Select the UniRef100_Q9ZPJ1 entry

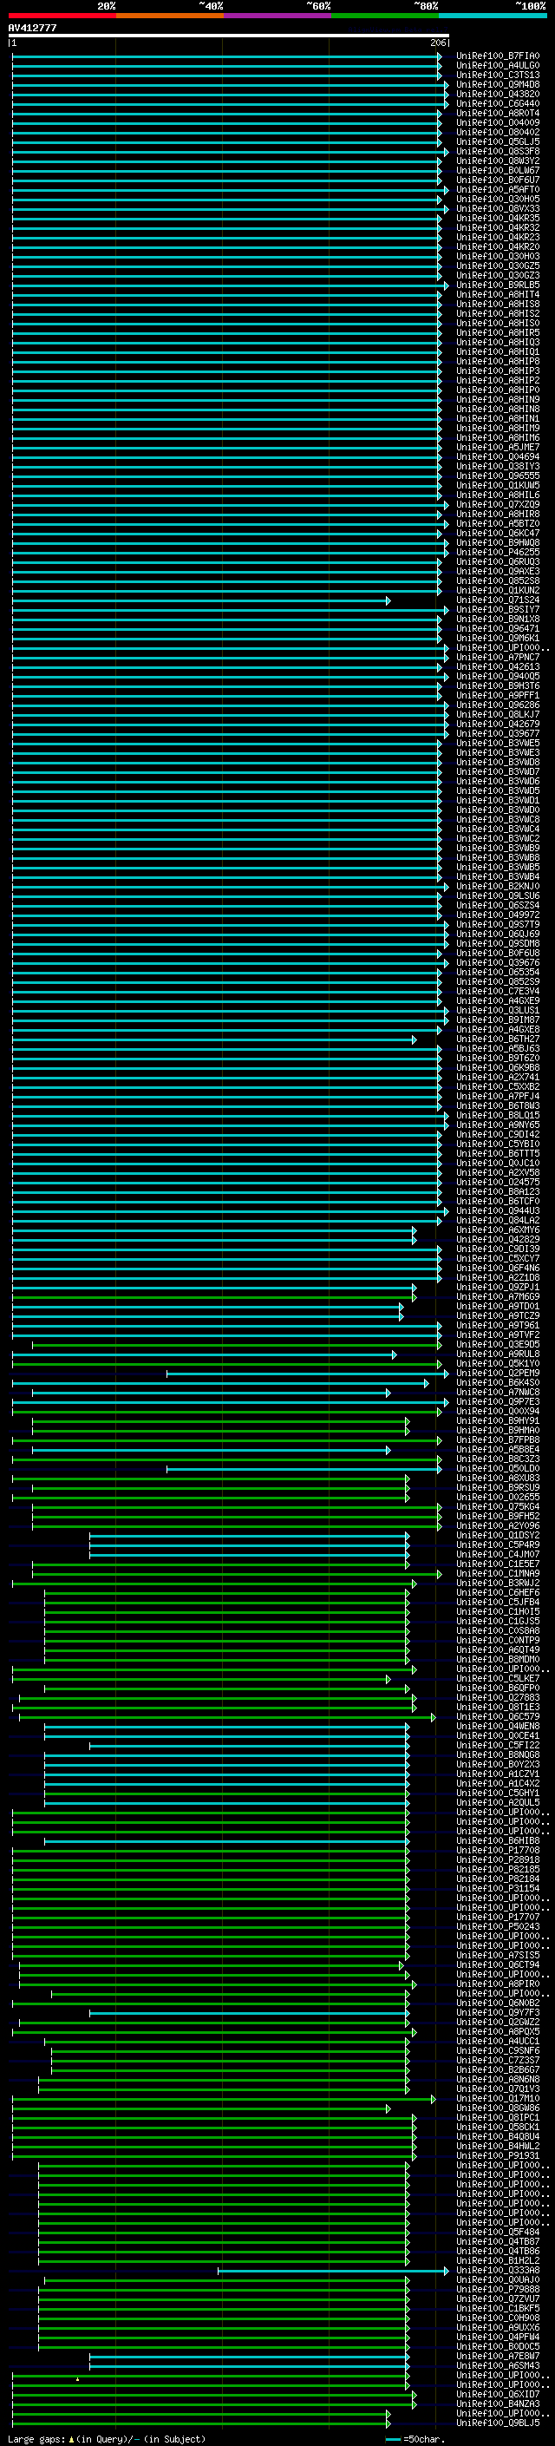498,1287
